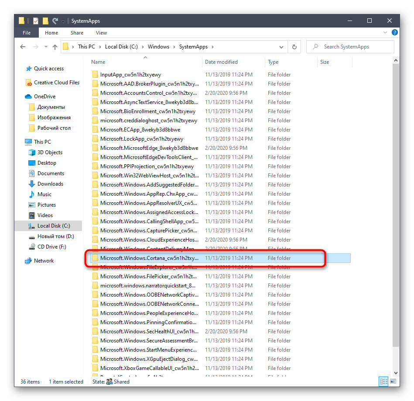Open the Customize Quick Access Toolbar dropdown

(63, 21)
